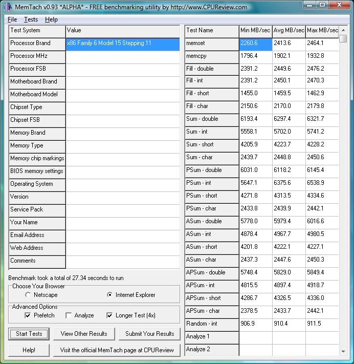Select the memset Min MB/sec cell
Screen dimensions: 354x364
click(x=255, y=44)
